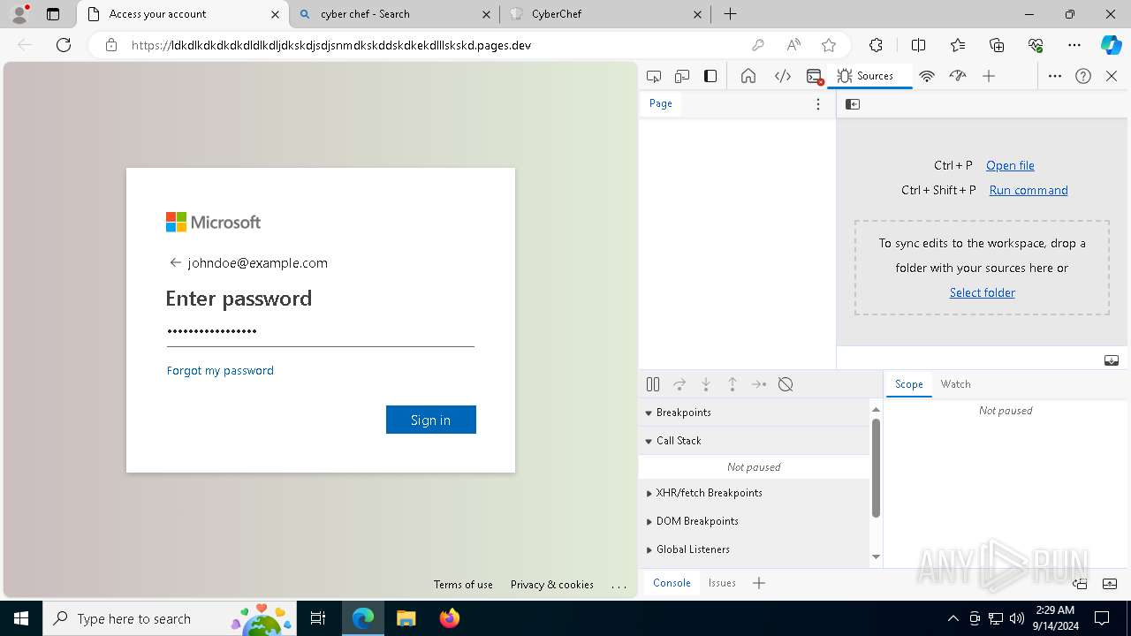
Task: Open Sources navigator more options menu
Action: pyautogui.click(x=818, y=104)
